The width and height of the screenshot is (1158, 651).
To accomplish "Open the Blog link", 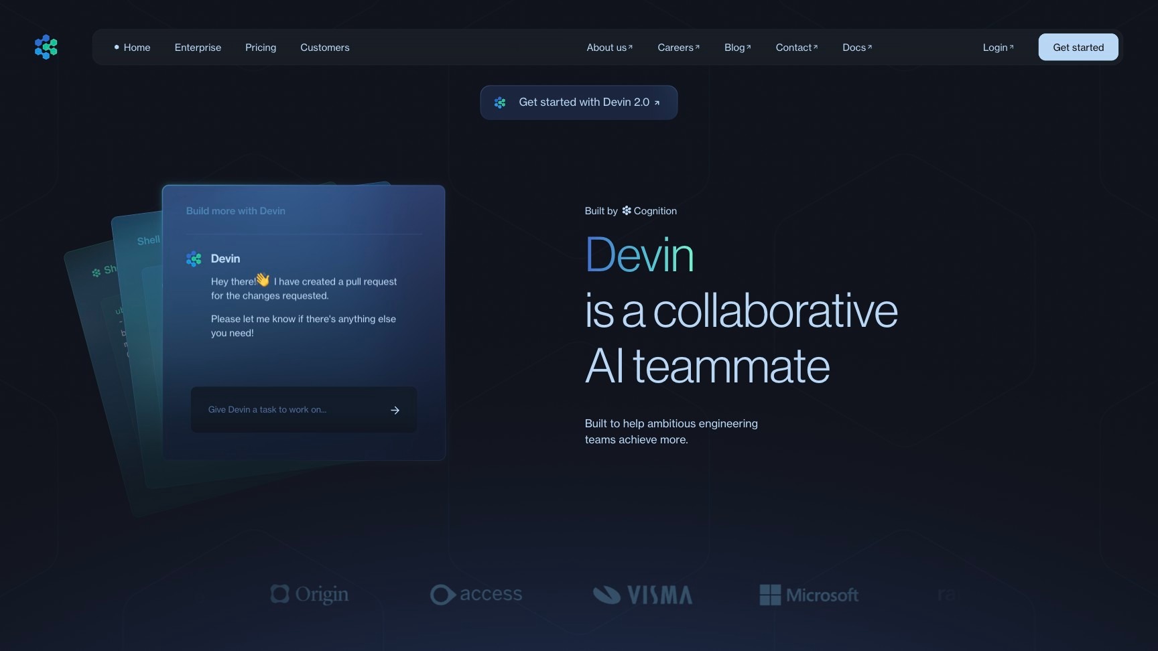I will point(736,47).
